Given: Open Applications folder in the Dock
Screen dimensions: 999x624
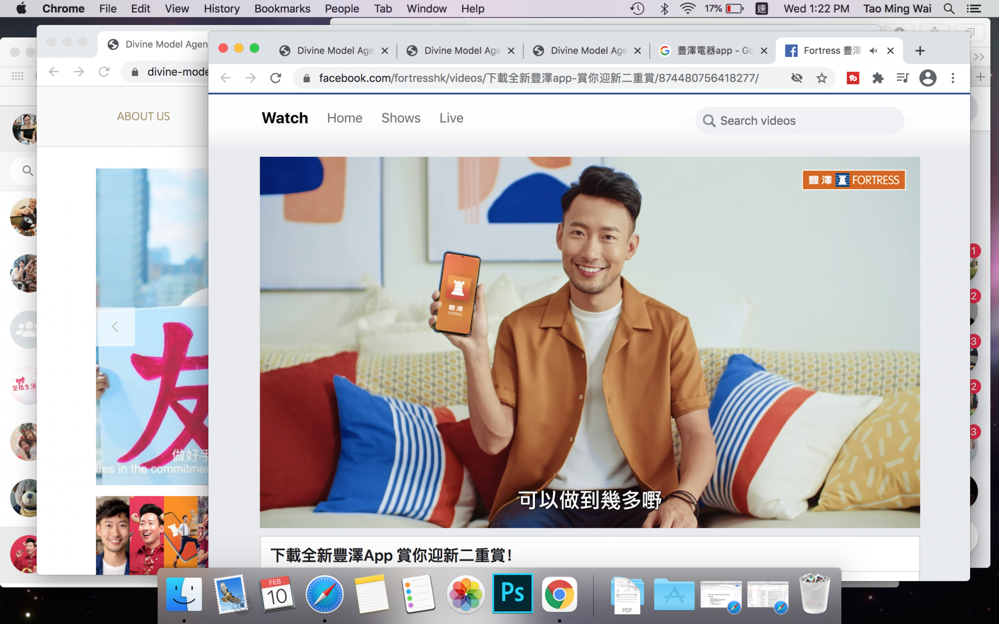Looking at the screenshot, I should [674, 594].
